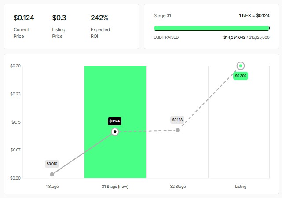
Task: Click the 242% Expected ROI value
Action: [99, 18]
